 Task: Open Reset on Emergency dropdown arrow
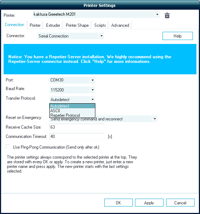[x=155, y=119]
